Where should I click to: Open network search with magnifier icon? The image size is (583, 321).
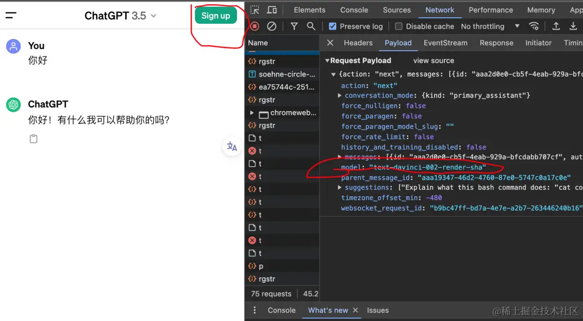tap(311, 26)
